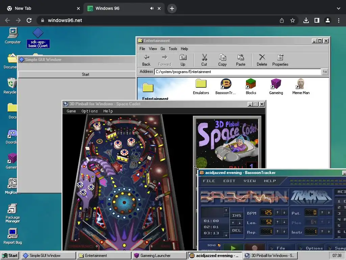
Task: Switch to Gameing Launcher taskbar item
Action: pyautogui.click(x=160, y=256)
